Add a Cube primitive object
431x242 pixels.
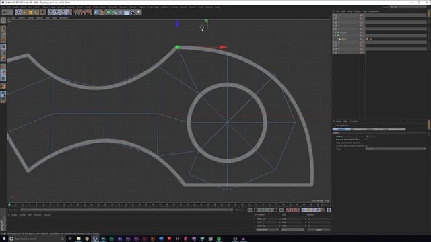[x=96, y=12]
